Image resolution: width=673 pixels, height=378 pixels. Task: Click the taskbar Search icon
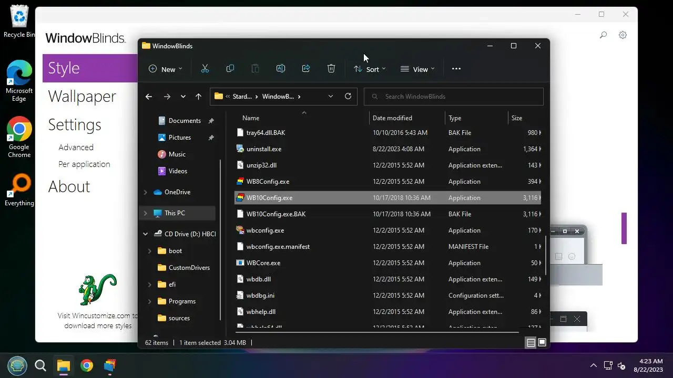click(40, 365)
